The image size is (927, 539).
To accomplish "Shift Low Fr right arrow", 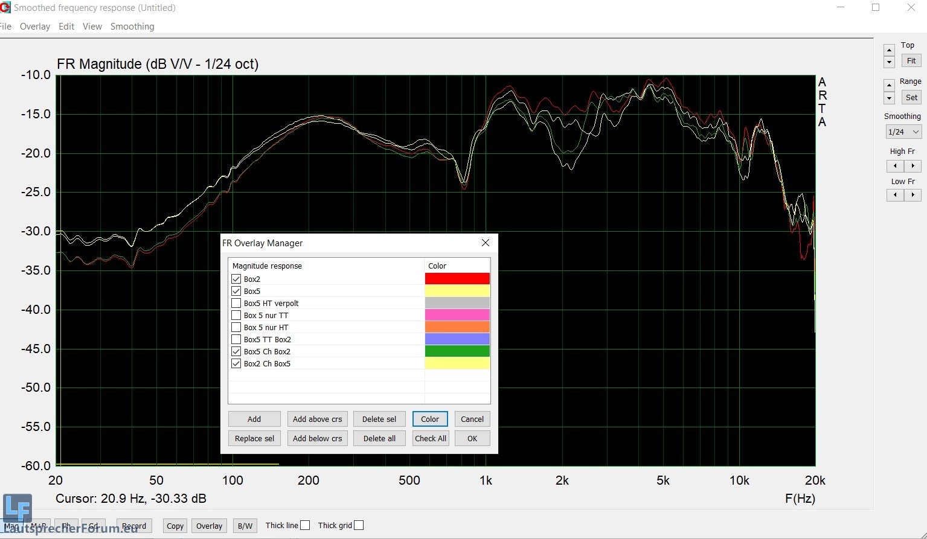I will (x=913, y=195).
